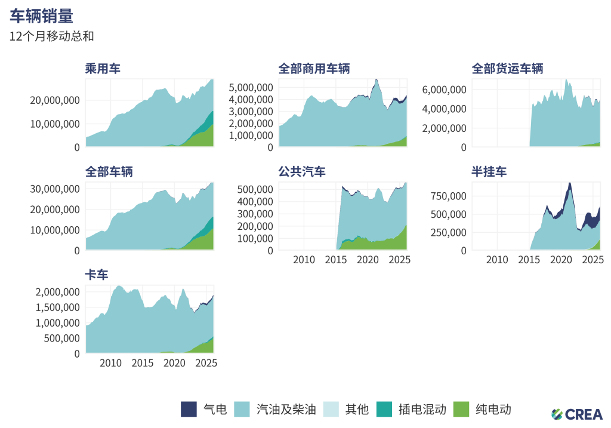Select the 气电 legend label
This screenshot has height=428, width=611.
pyautogui.click(x=215, y=409)
